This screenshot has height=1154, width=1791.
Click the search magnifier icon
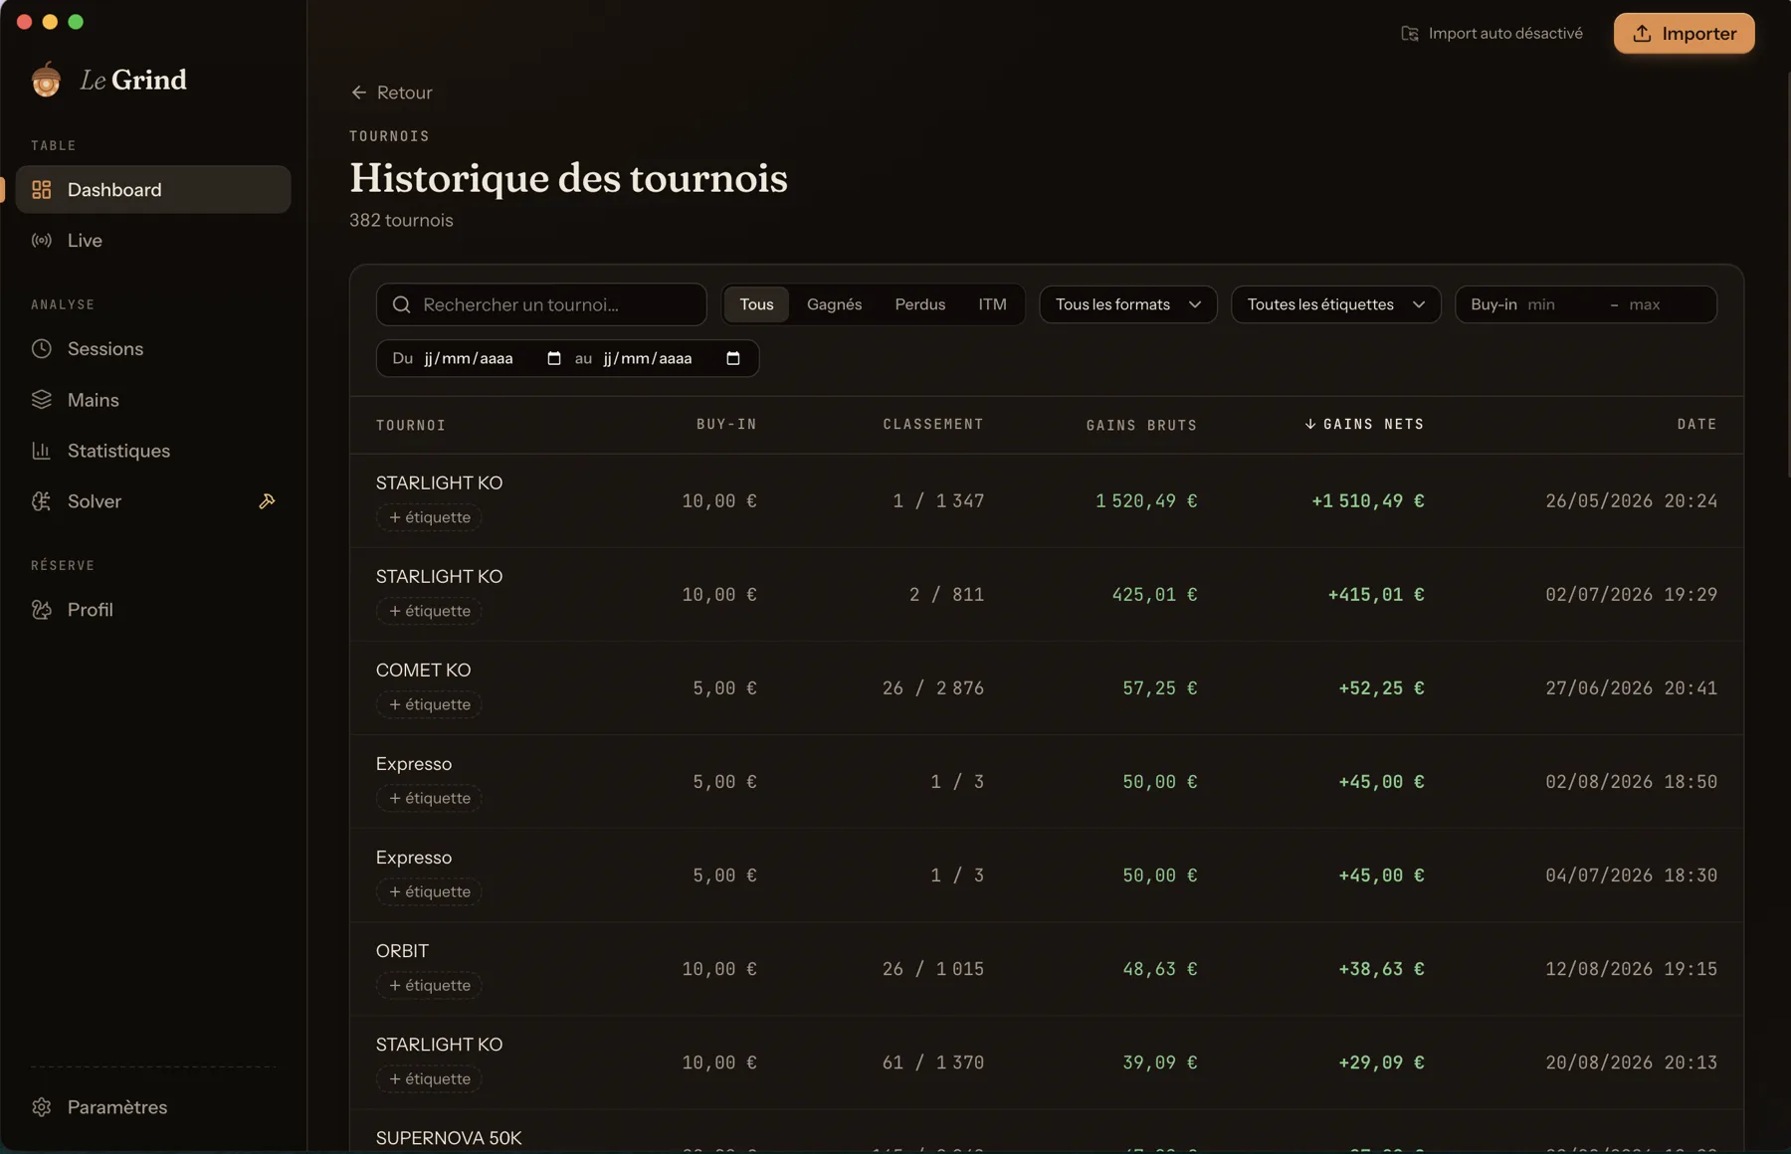pyautogui.click(x=401, y=304)
